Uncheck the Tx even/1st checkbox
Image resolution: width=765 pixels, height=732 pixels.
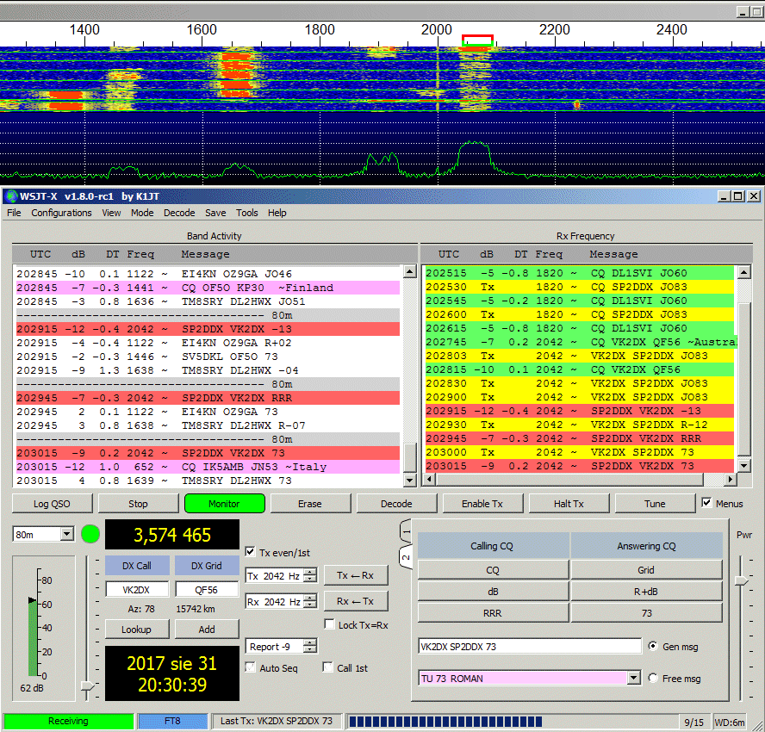pyautogui.click(x=251, y=552)
